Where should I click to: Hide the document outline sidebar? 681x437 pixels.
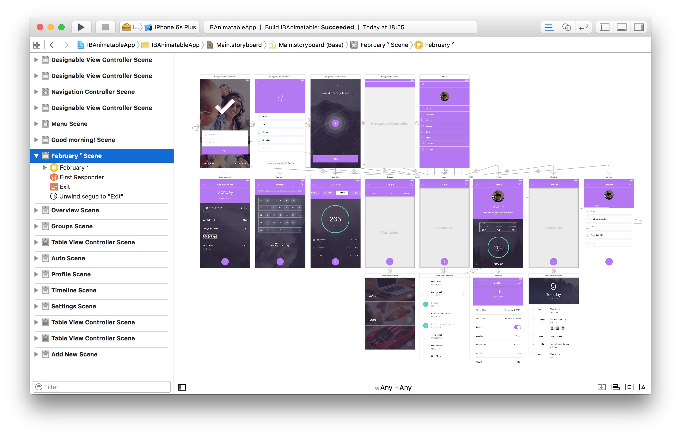point(182,387)
